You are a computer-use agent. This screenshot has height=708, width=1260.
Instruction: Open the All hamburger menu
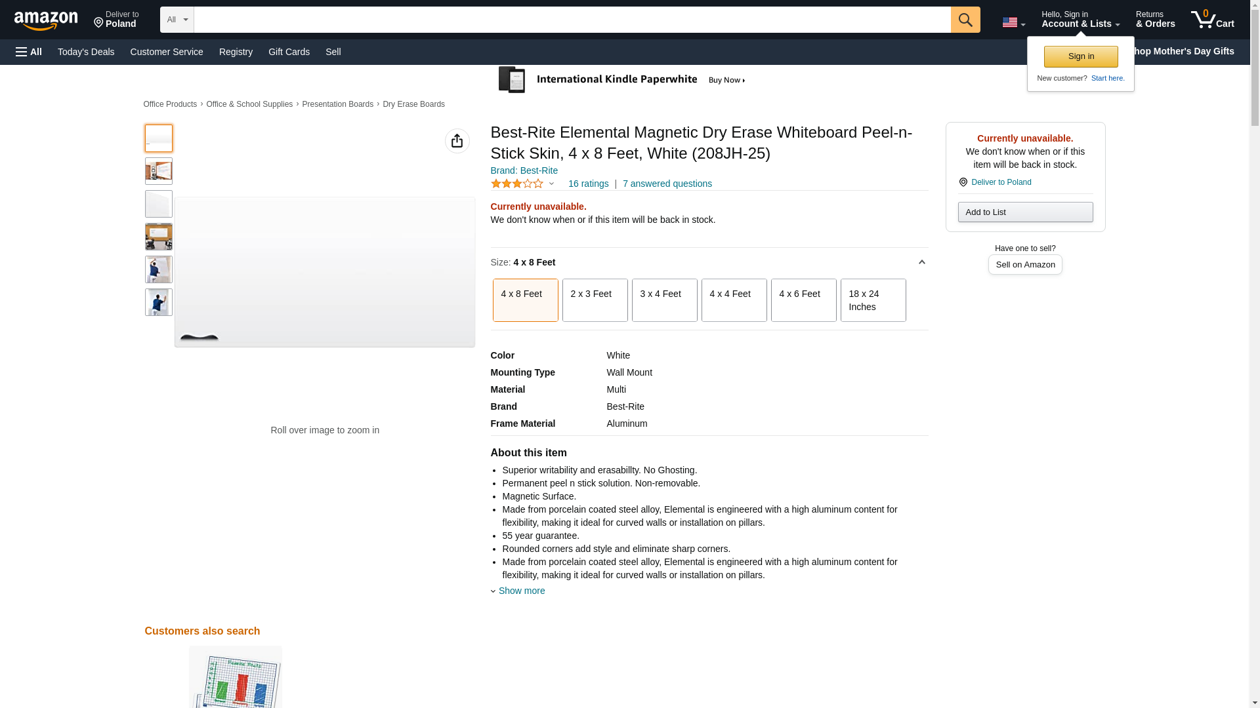pos(29,52)
